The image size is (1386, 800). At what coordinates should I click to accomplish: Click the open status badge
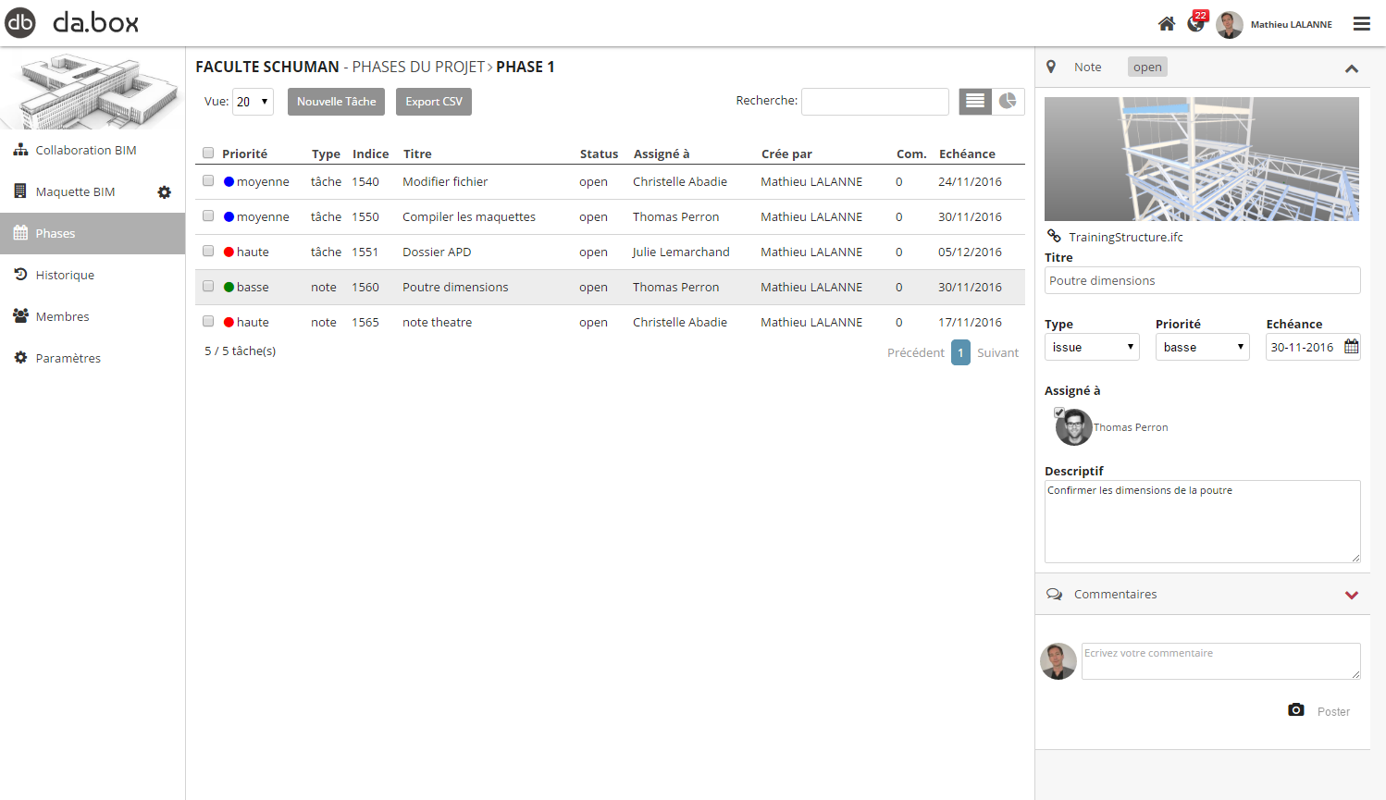[x=1147, y=67]
